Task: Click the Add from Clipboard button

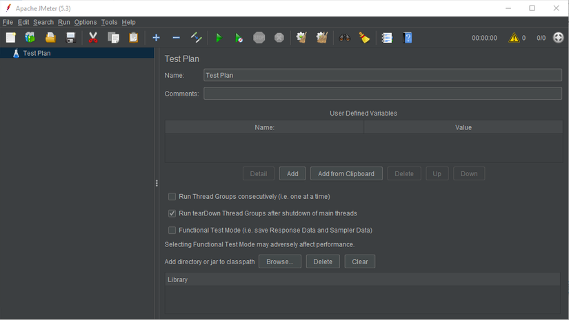Action: click(x=346, y=173)
